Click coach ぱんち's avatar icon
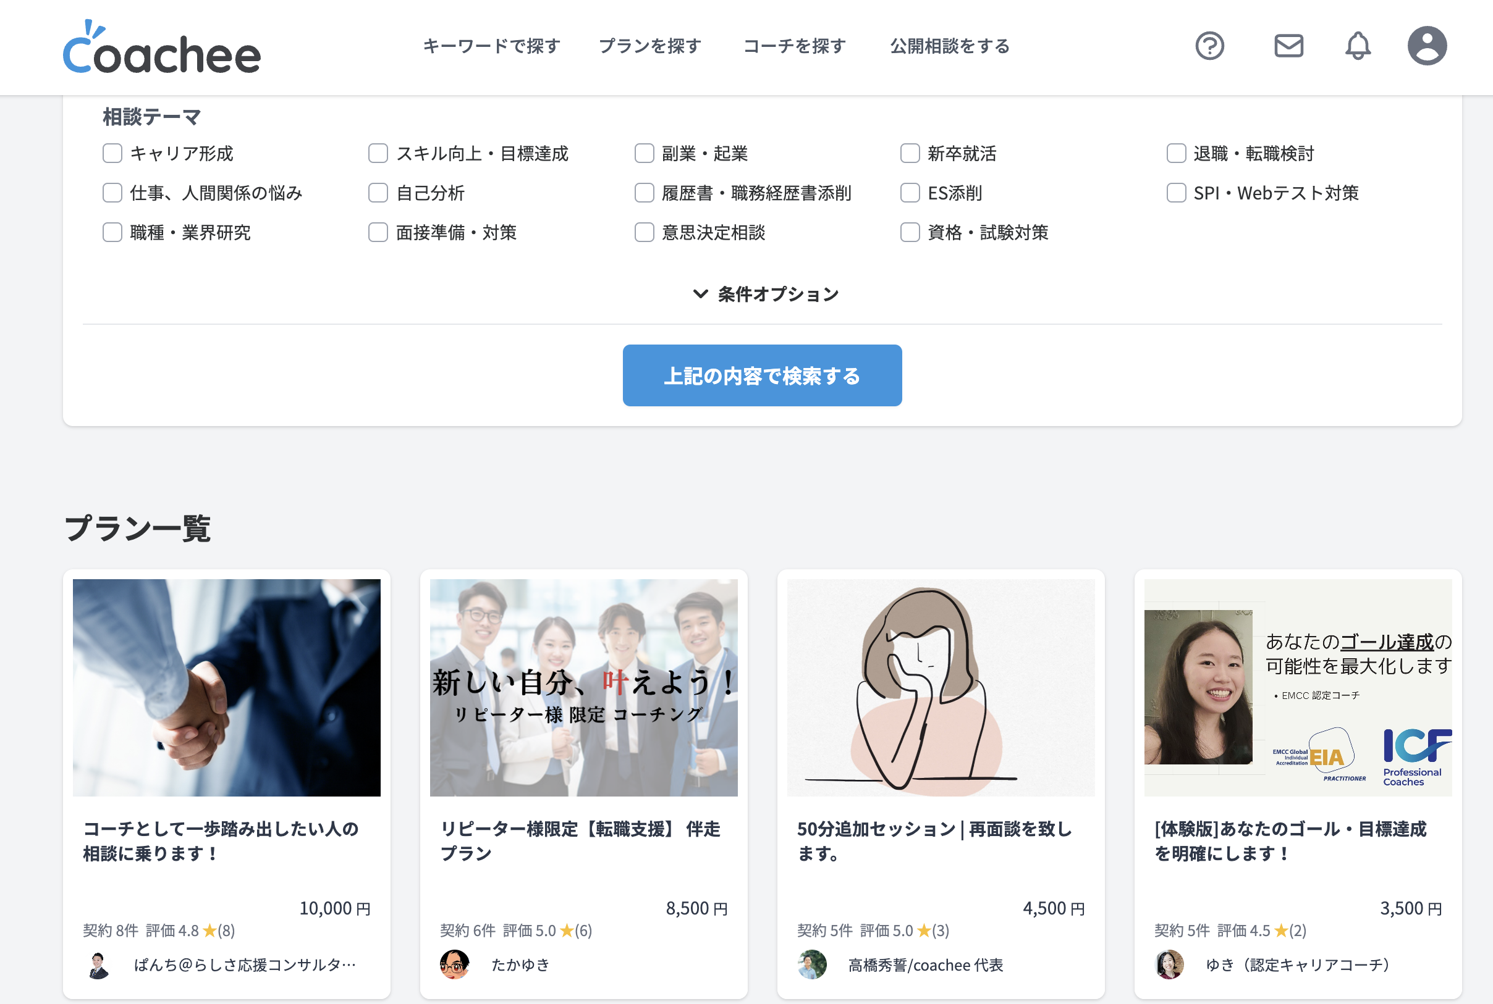 point(98,965)
